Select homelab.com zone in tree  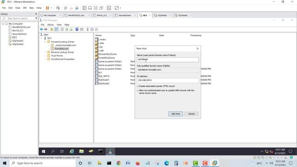point(62,49)
